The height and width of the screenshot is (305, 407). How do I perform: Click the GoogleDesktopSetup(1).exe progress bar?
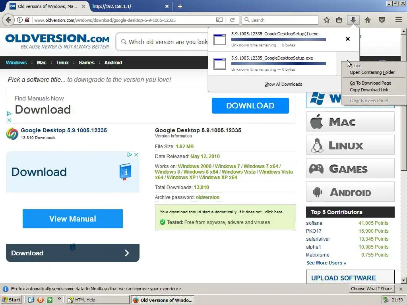279,39
